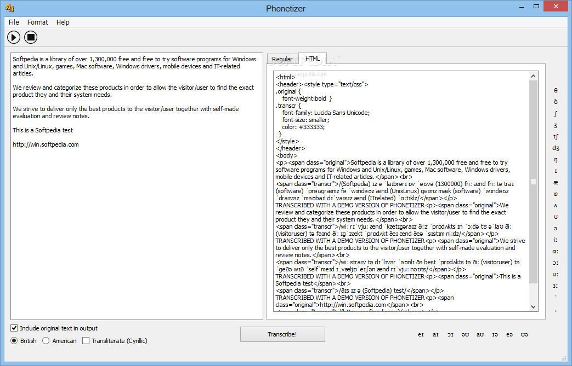This screenshot has width=572, height=366.
Task: Insert the ð (eth) phonetic symbol
Action: (556, 102)
